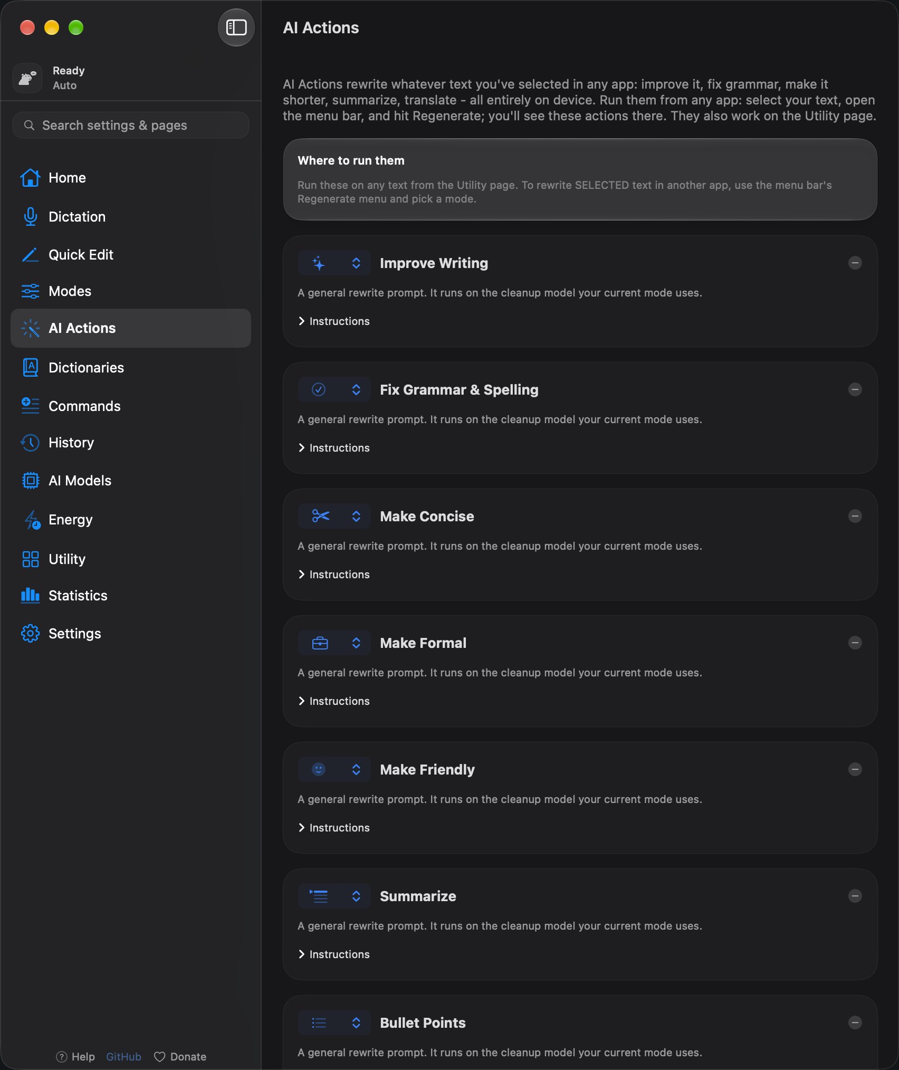Open Fix Grammar checkmark icon picker
899x1070 pixels.
click(x=334, y=389)
